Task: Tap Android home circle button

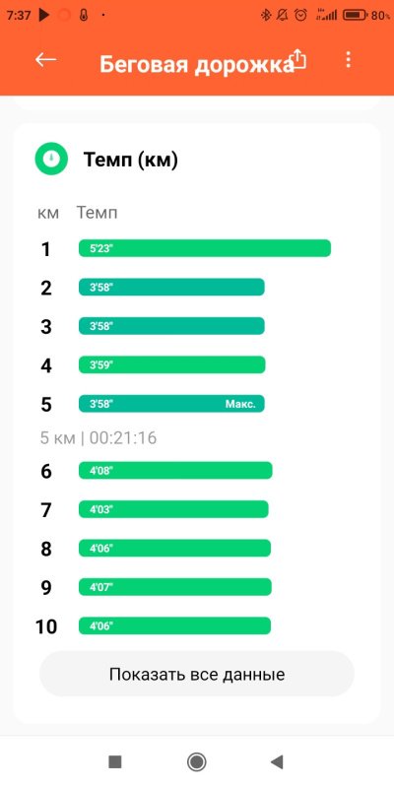Action: (196, 761)
